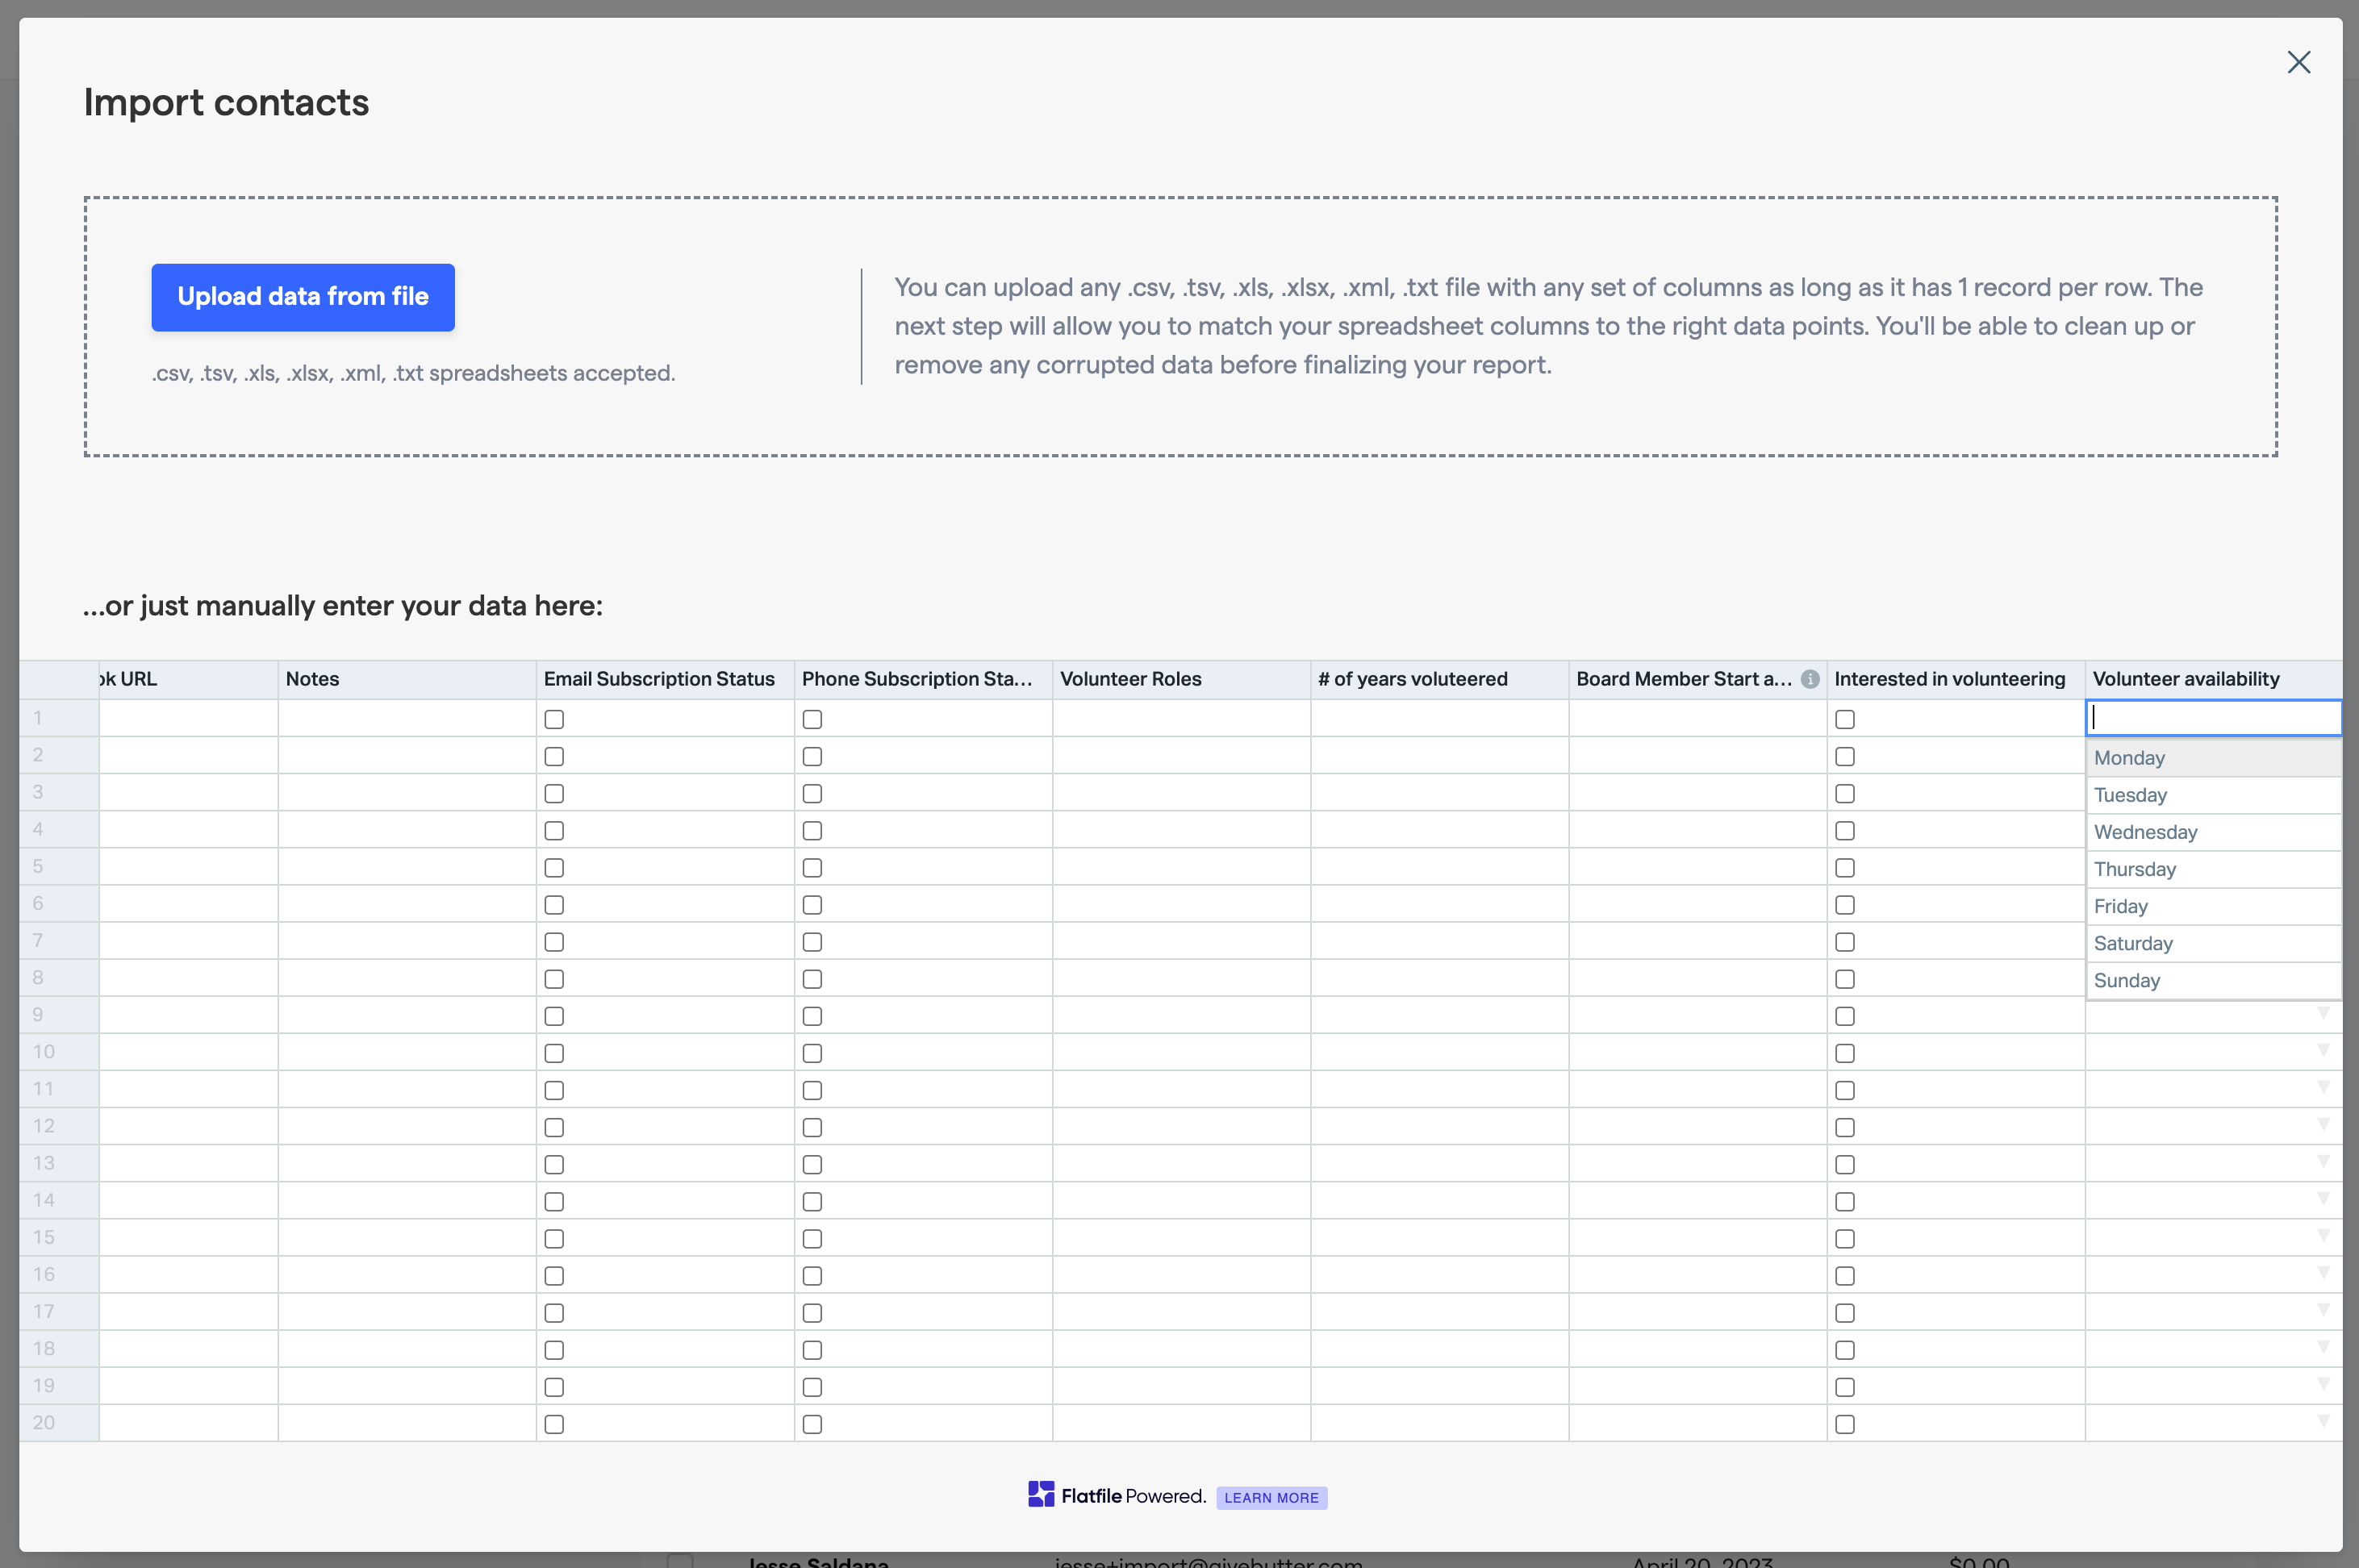Check Interested in volunteering in row 12
This screenshot has width=2359, height=1568.
pos(1845,1127)
